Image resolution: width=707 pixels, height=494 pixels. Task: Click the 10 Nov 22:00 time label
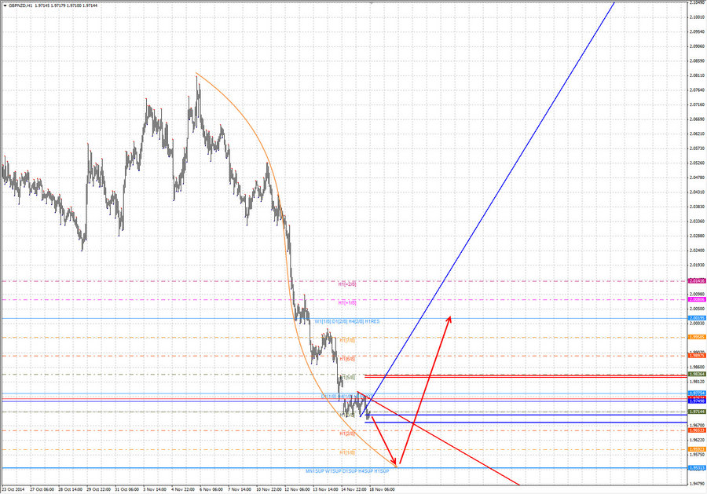click(269, 489)
